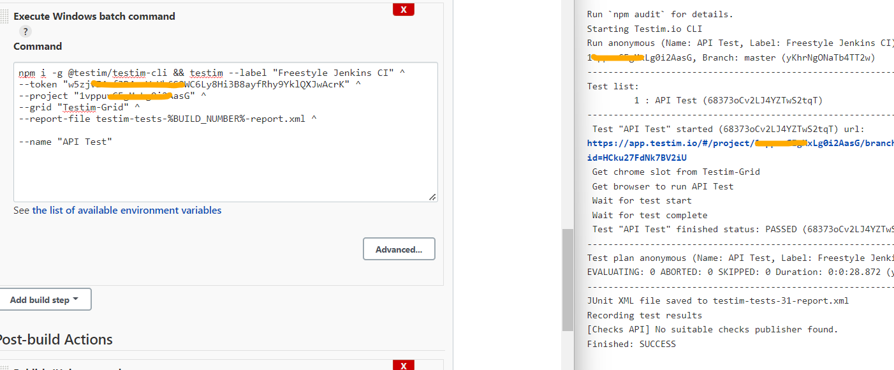Select 'Finished: SUCCESS' in console output
The height and width of the screenshot is (370, 894).
coord(631,344)
